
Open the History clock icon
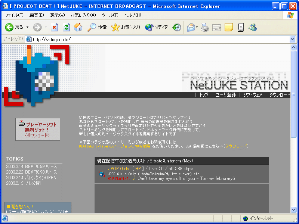[x=176, y=27]
